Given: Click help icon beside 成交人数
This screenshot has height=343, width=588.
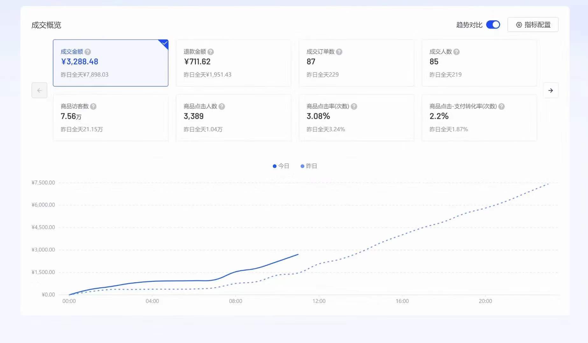Looking at the screenshot, I should (457, 52).
